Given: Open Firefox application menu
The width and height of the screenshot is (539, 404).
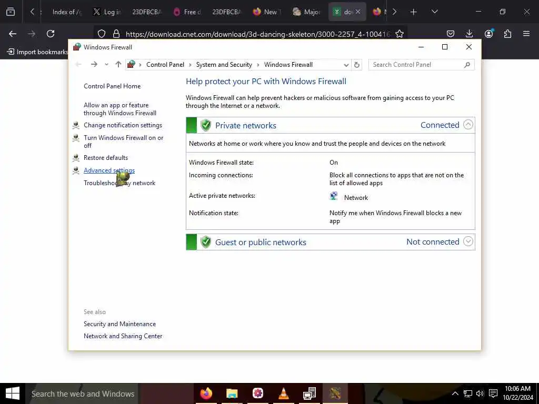Looking at the screenshot, I should [x=526, y=34].
